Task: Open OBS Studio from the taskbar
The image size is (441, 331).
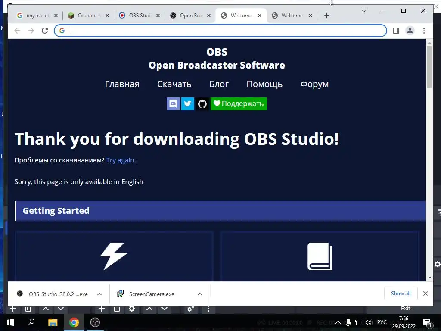Action: coord(95,322)
